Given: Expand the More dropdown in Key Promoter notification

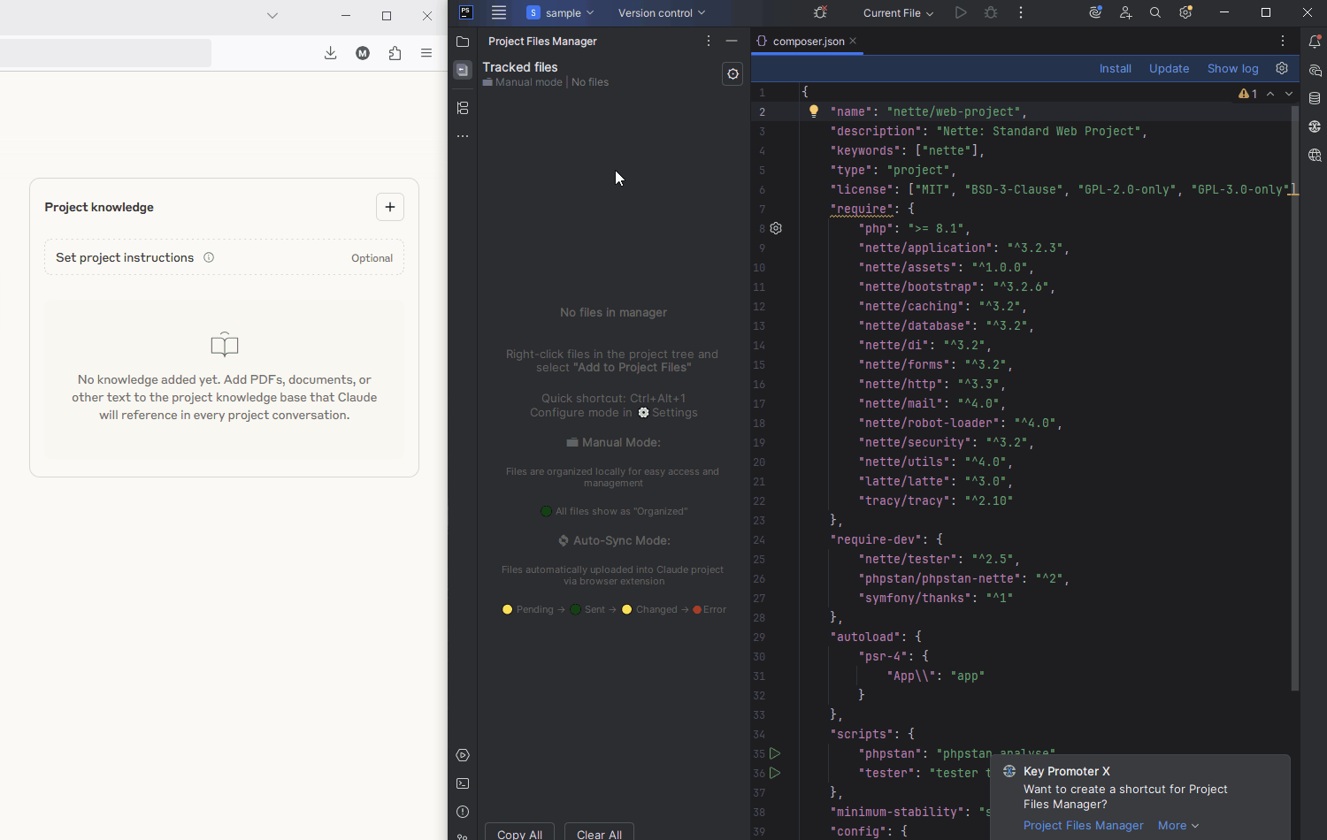Looking at the screenshot, I should (1178, 825).
